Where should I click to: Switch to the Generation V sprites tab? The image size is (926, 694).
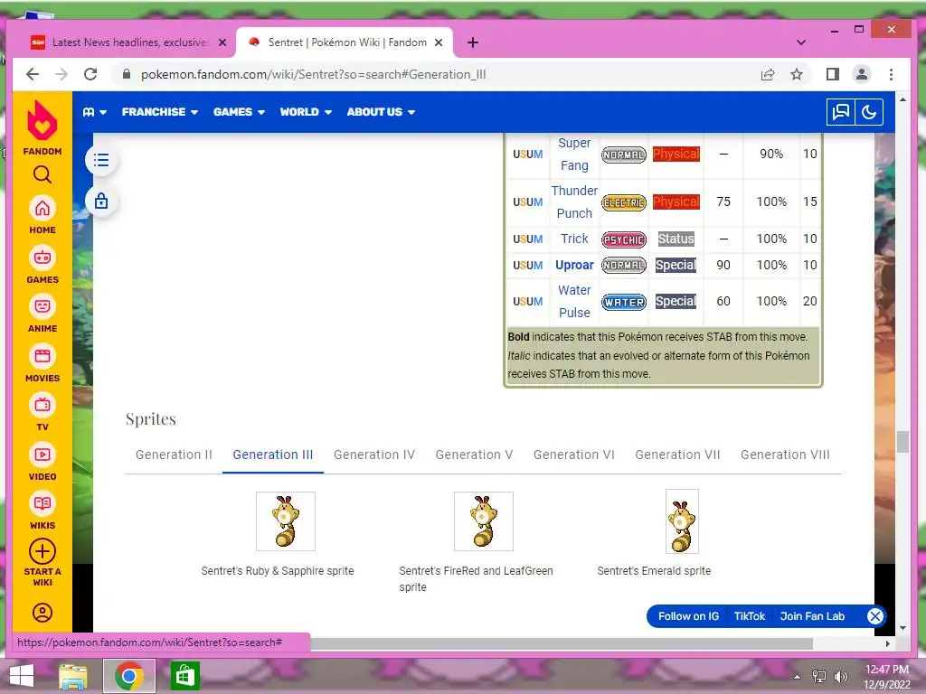coord(474,455)
